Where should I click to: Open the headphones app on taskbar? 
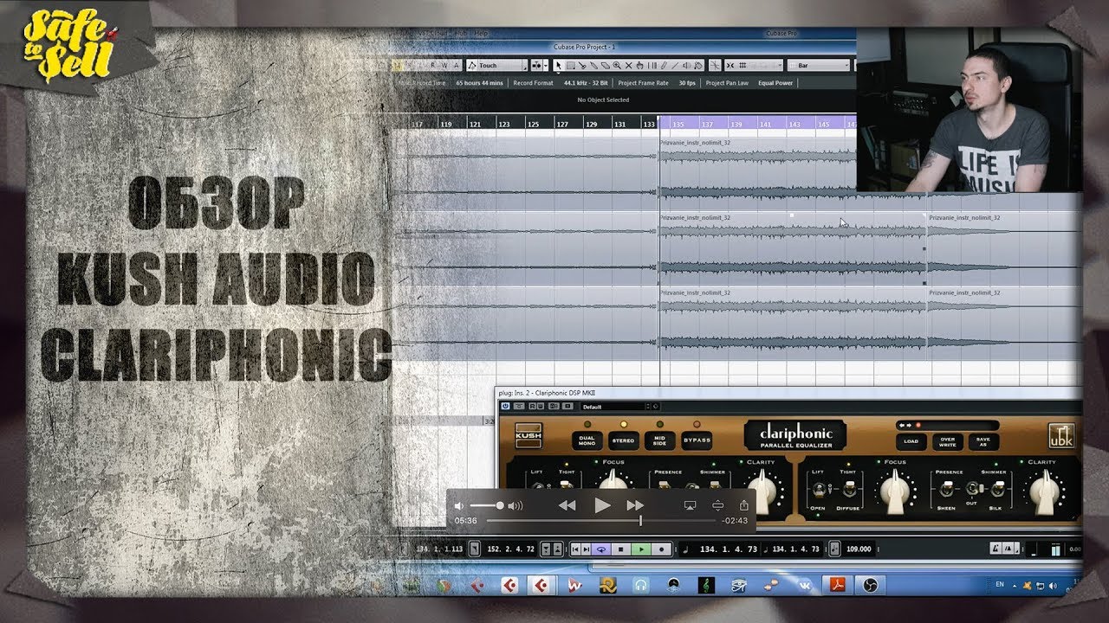(x=641, y=586)
